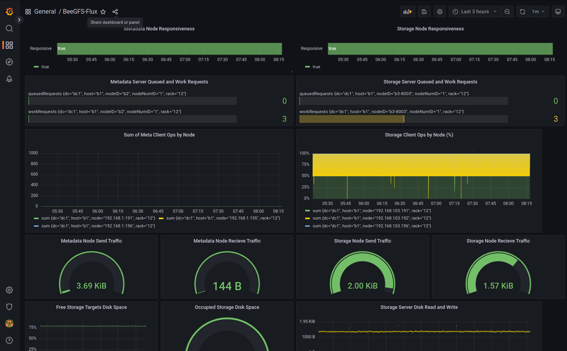Open Configuration gear in sidebar

click(x=9, y=290)
